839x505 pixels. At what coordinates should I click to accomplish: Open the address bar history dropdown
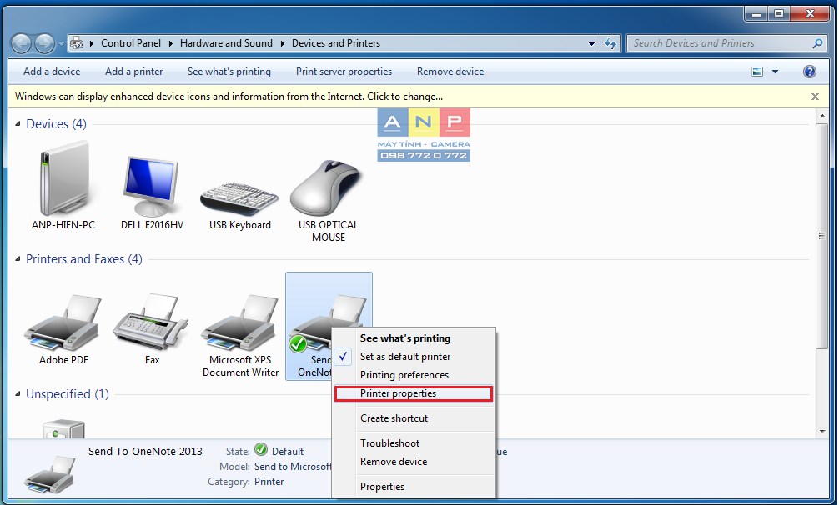(591, 43)
